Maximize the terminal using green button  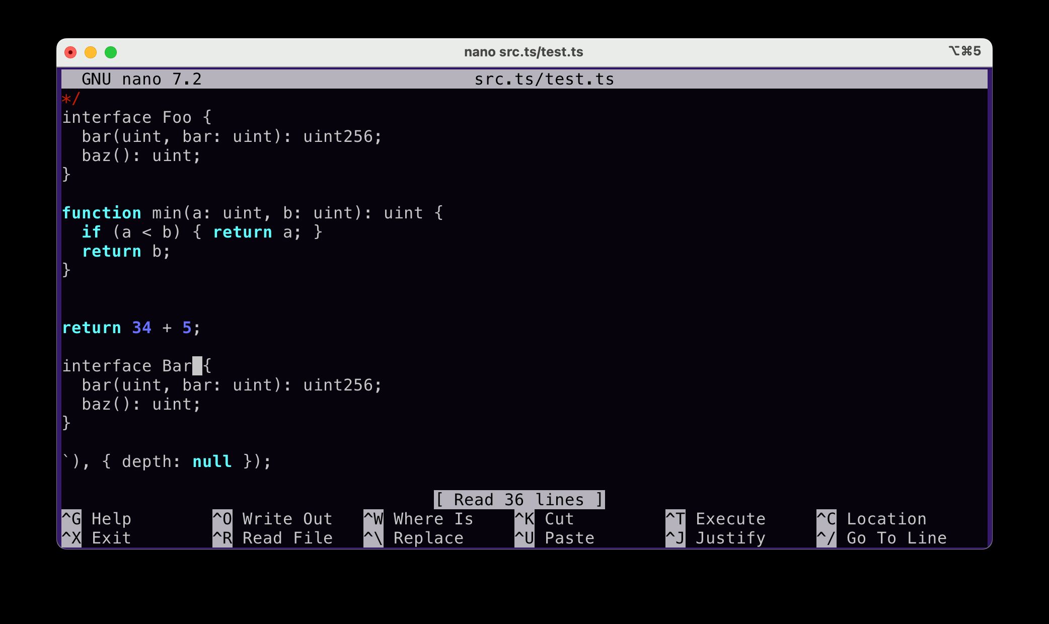pos(111,52)
